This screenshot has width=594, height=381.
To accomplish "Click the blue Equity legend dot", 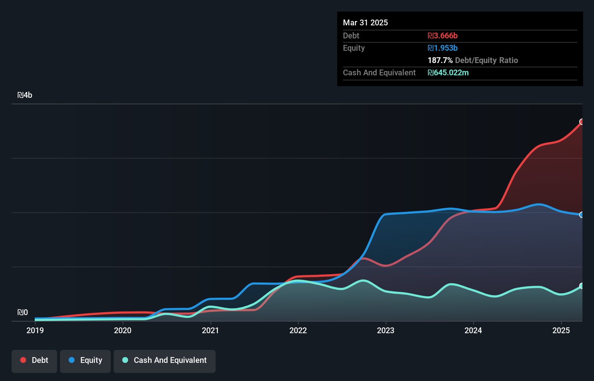I will coord(71,360).
